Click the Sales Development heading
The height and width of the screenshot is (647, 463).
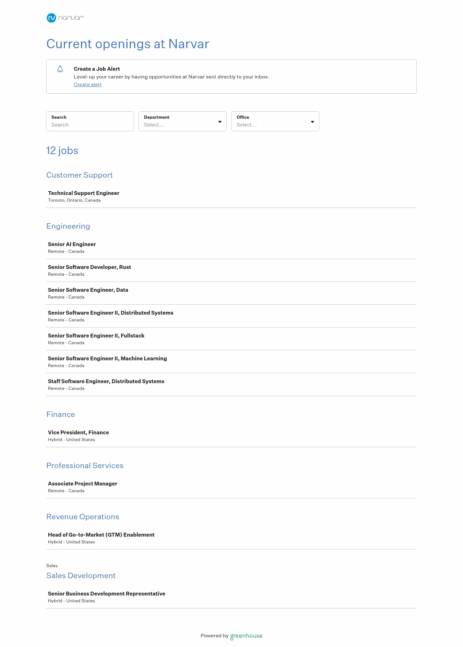(81, 576)
